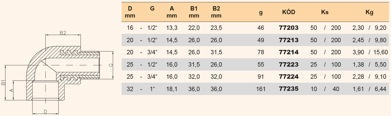The width and height of the screenshot is (391, 116).
Task: Select product code 77214
Action: coord(289,52)
